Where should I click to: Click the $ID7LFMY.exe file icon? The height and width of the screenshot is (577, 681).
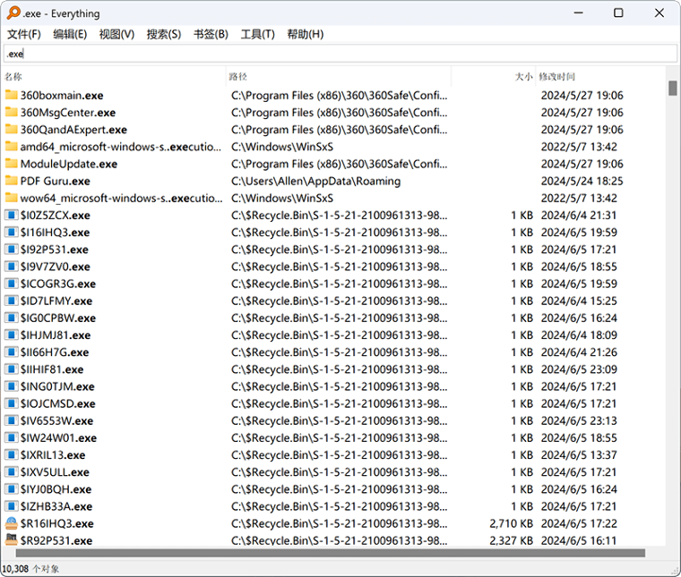(12, 301)
